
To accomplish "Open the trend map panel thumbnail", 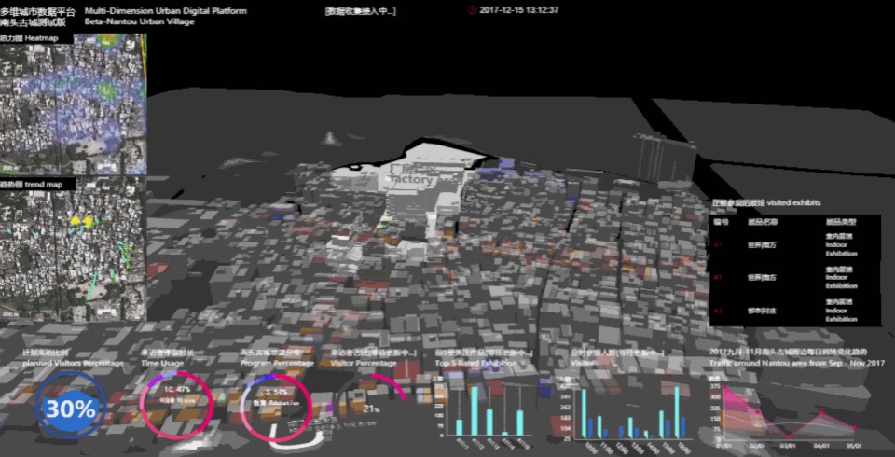I will [x=73, y=250].
